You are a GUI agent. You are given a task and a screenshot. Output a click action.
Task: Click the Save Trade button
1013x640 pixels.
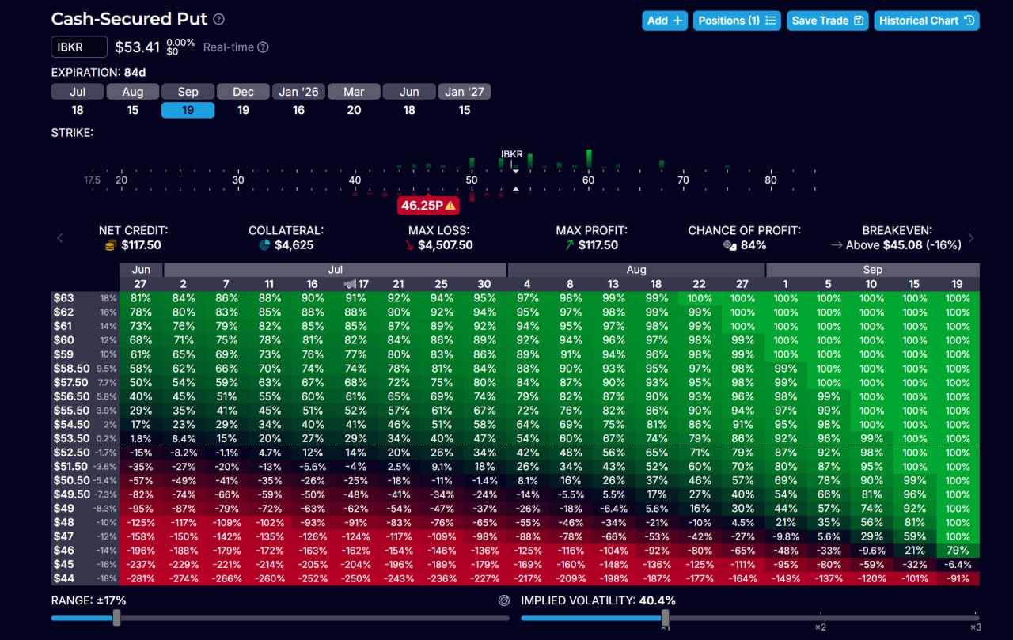pyautogui.click(x=827, y=21)
